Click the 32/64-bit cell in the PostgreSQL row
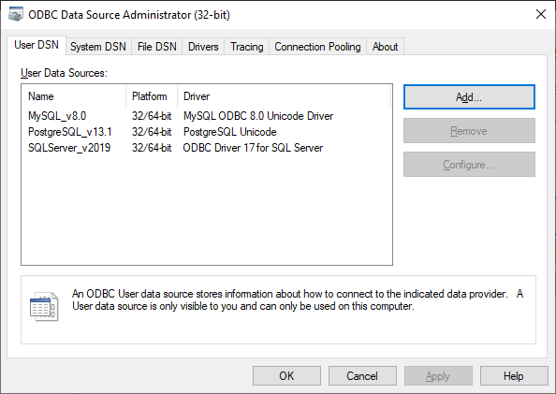The width and height of the screenshot is (556, 394). 152,132
